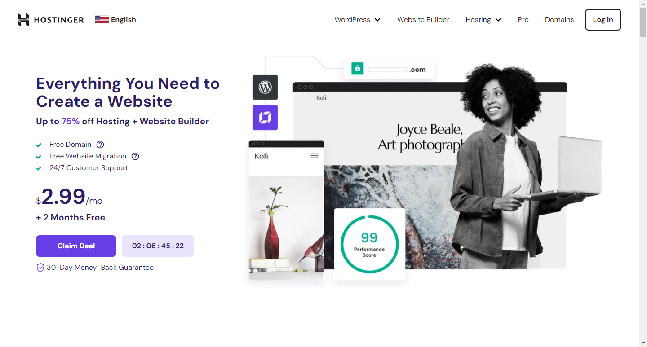The width and height of the screenshot is (647, 347).
Task: Click the countdown timer 02:06:45:22
Action: 158,246
